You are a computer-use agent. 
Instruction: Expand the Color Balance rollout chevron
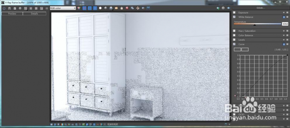coord(284,35)
